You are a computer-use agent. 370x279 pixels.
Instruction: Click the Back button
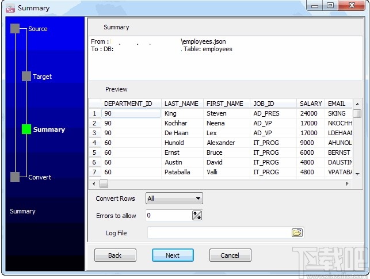[x=115, y=255]
